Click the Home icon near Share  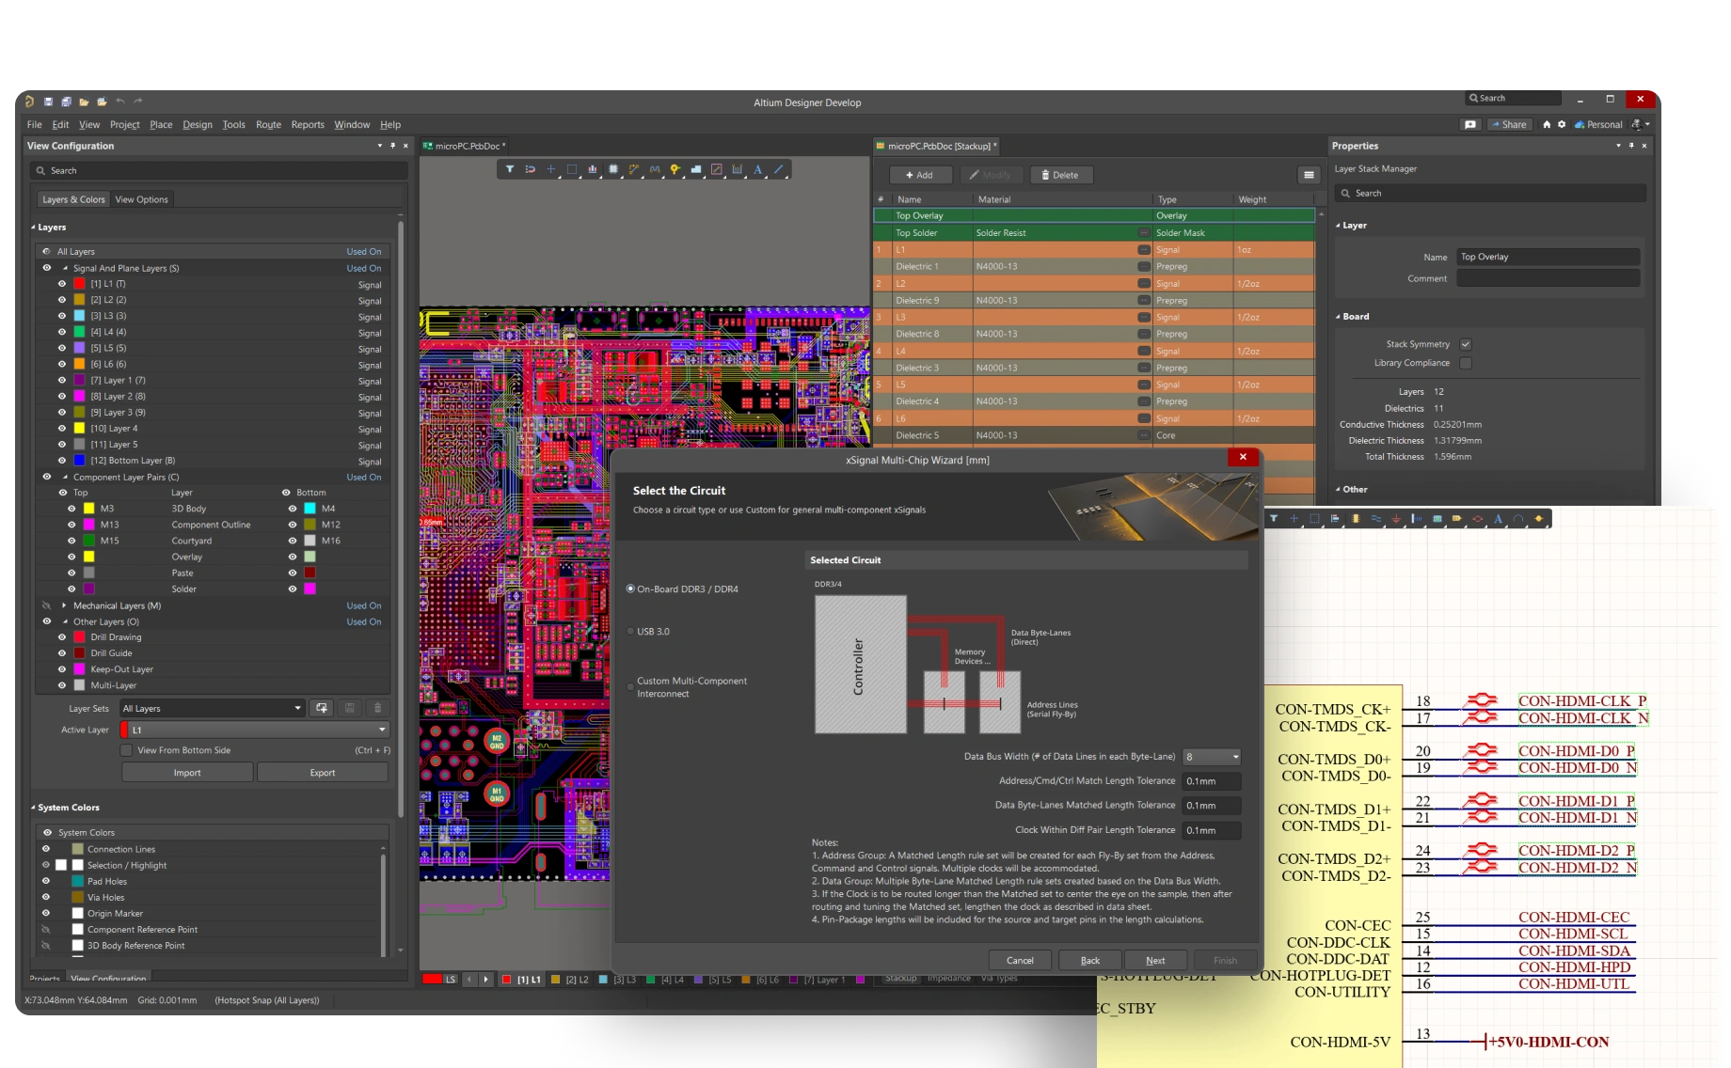1547,125
